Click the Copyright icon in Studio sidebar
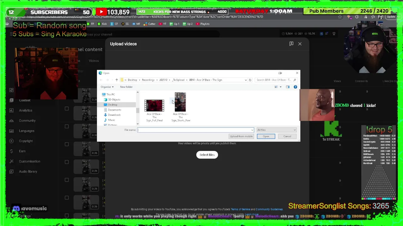 [11, 141]
